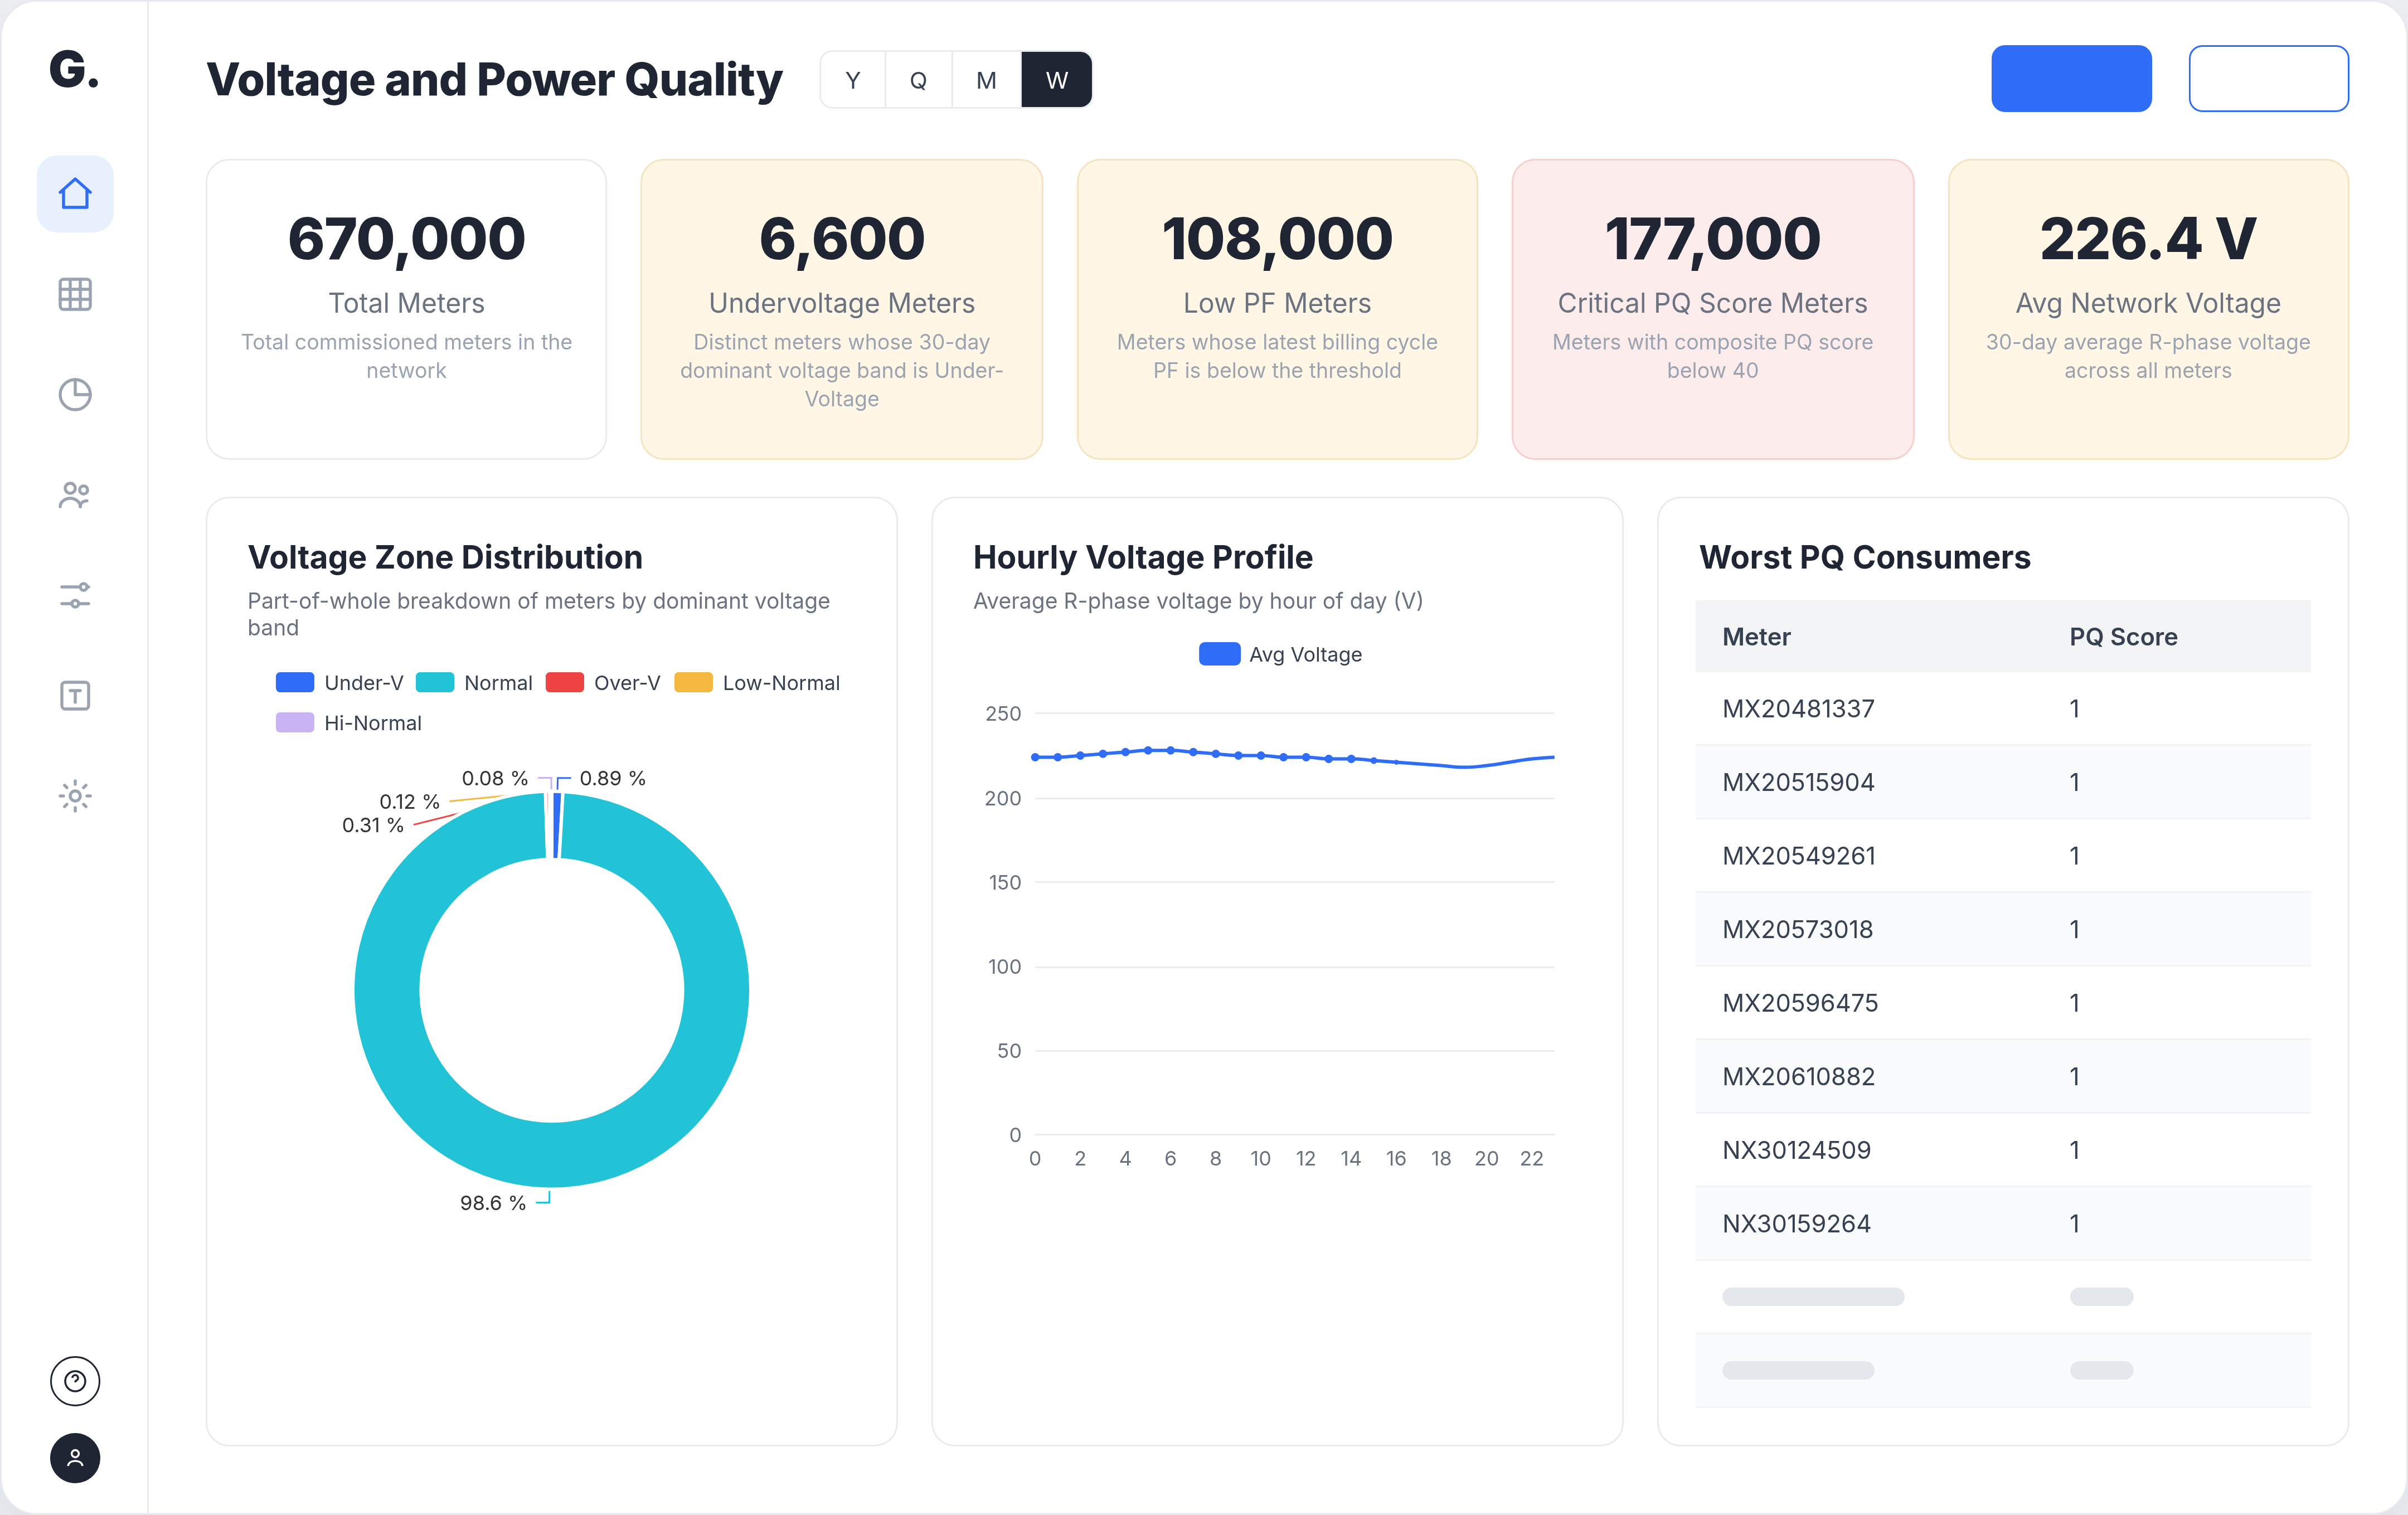This screenshot has height=1515, width=2408.
Task: Click the 98.6 % donut label
Action: pyautogui.click(x=493, y=1203)
